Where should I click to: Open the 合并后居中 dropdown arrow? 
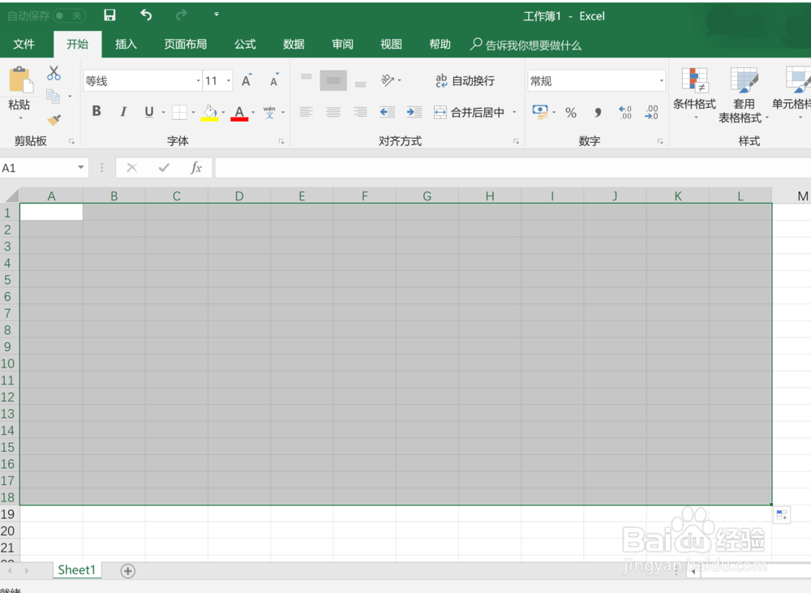coord(515,112)
